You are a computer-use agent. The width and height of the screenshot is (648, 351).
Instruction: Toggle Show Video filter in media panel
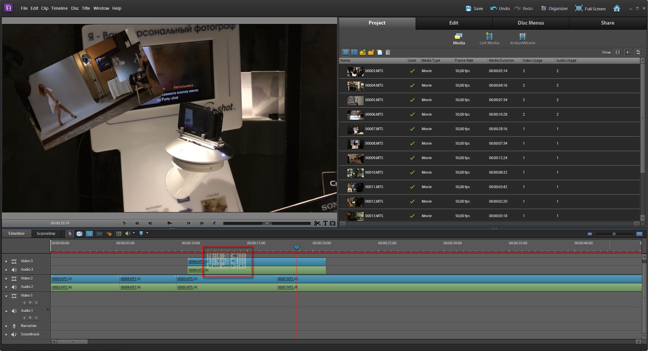618,52
